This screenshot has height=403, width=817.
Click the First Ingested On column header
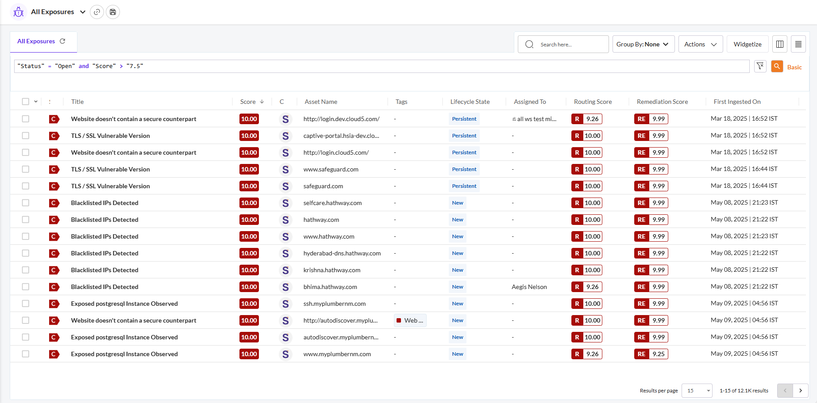point(737,102)
